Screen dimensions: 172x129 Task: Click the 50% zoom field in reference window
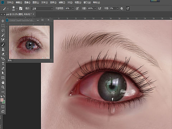click(x=10, y=61)
